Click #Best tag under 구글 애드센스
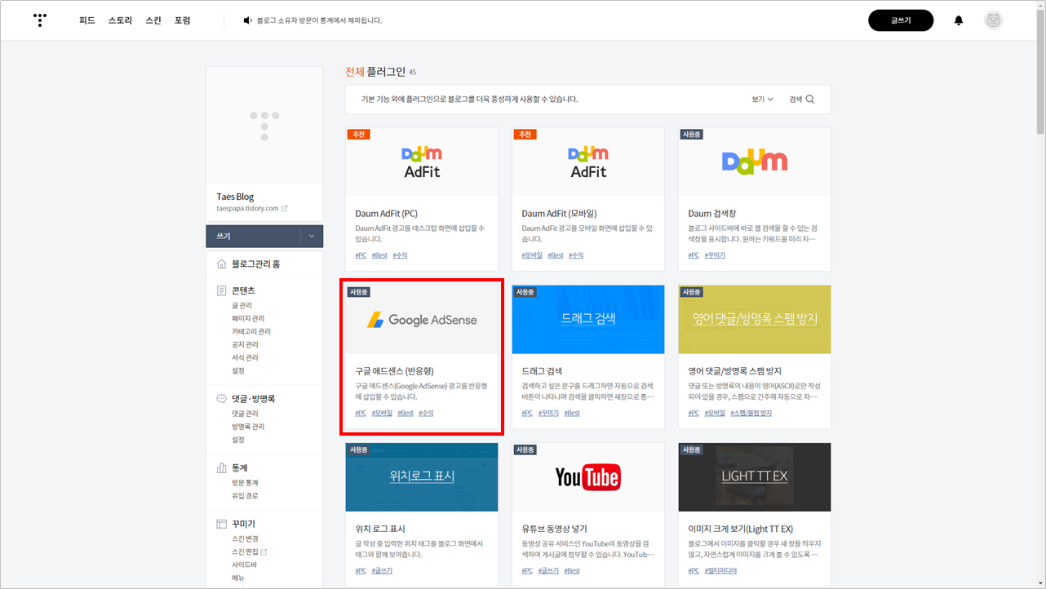 [406, 413]
